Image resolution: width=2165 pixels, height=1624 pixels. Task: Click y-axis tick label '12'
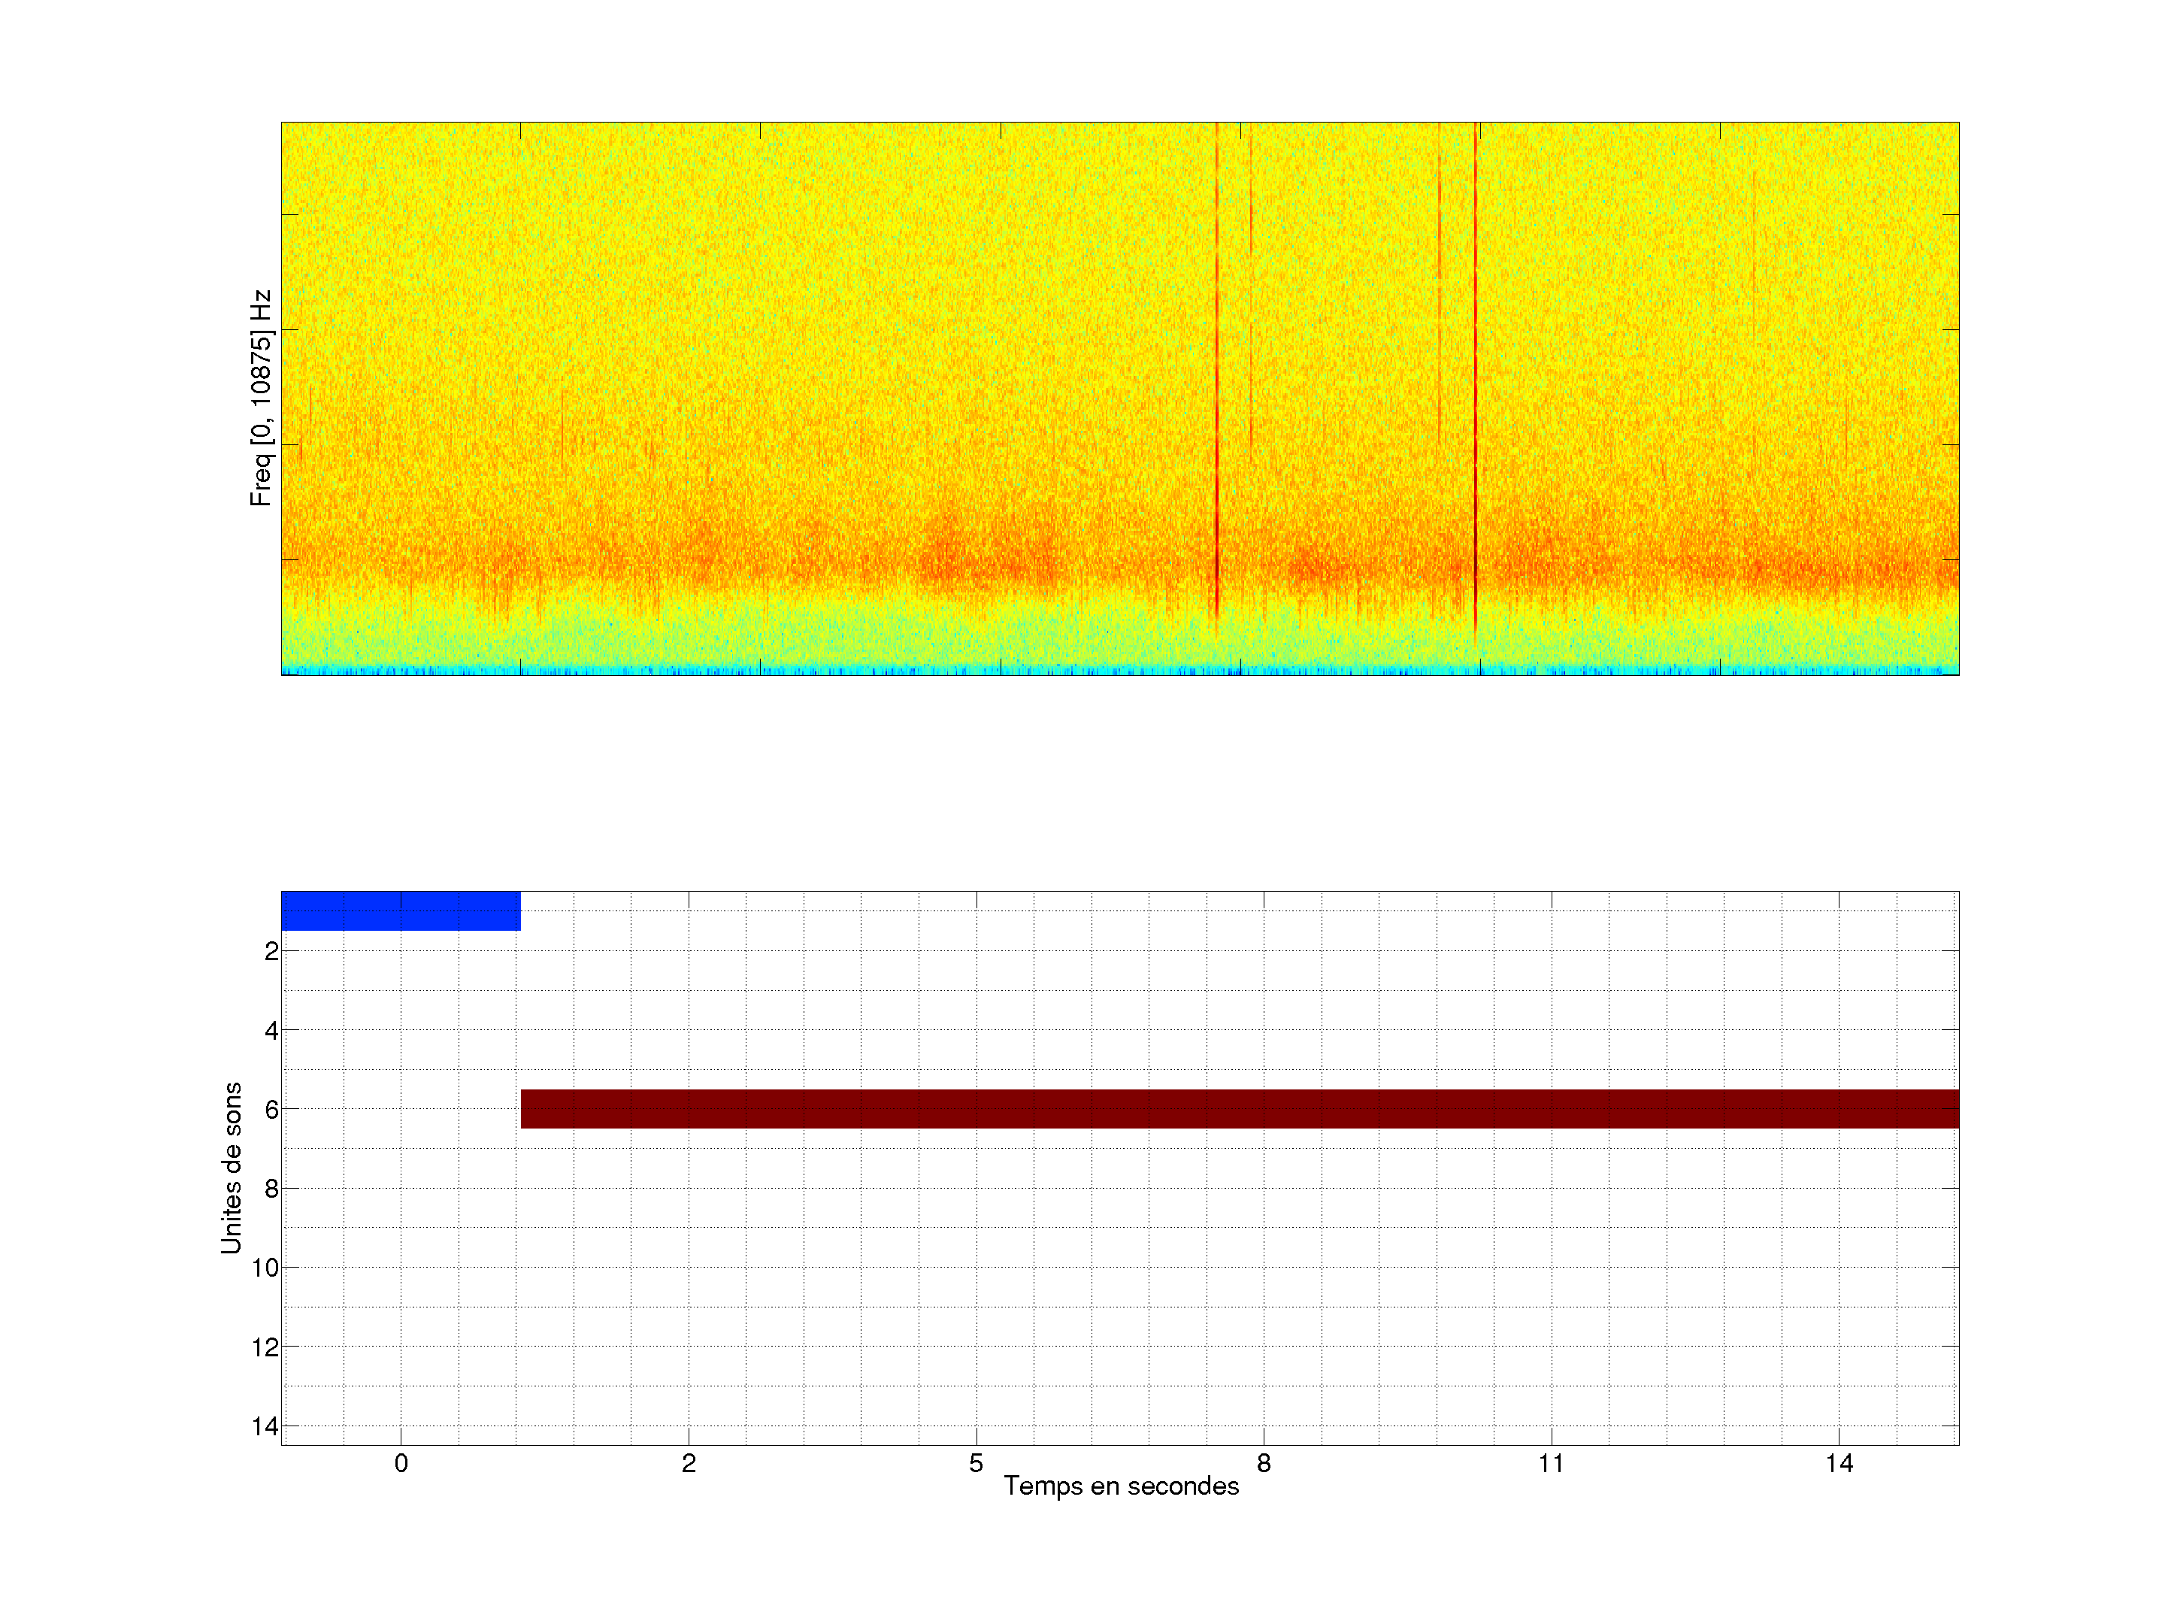(x=265, y=1347)
